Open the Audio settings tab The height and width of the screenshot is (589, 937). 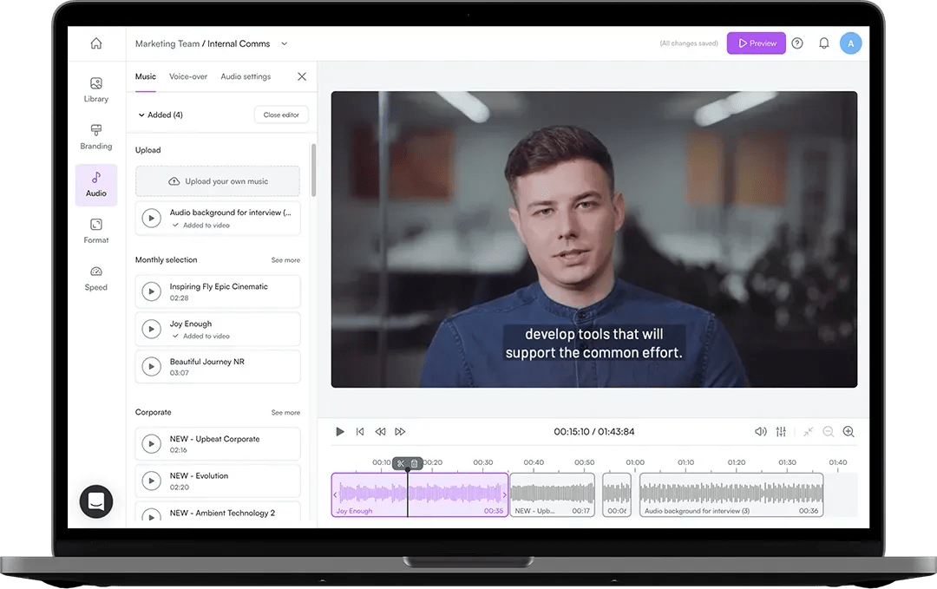pyautogui.click(x=247, y=76)
